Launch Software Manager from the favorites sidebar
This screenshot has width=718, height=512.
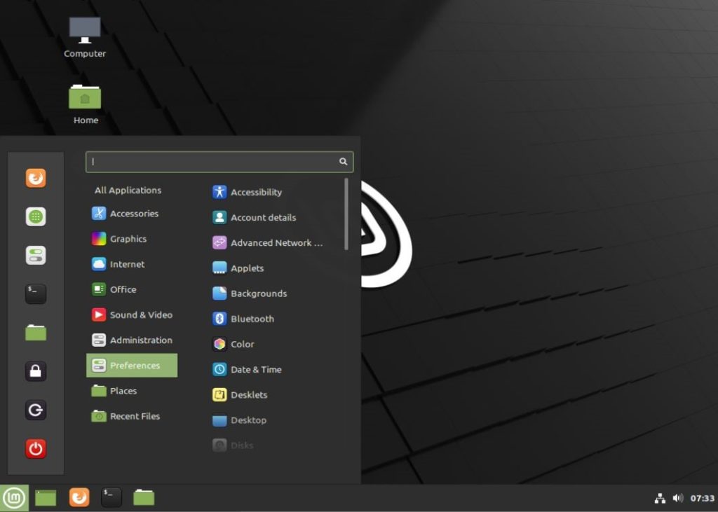coord(36,216)
